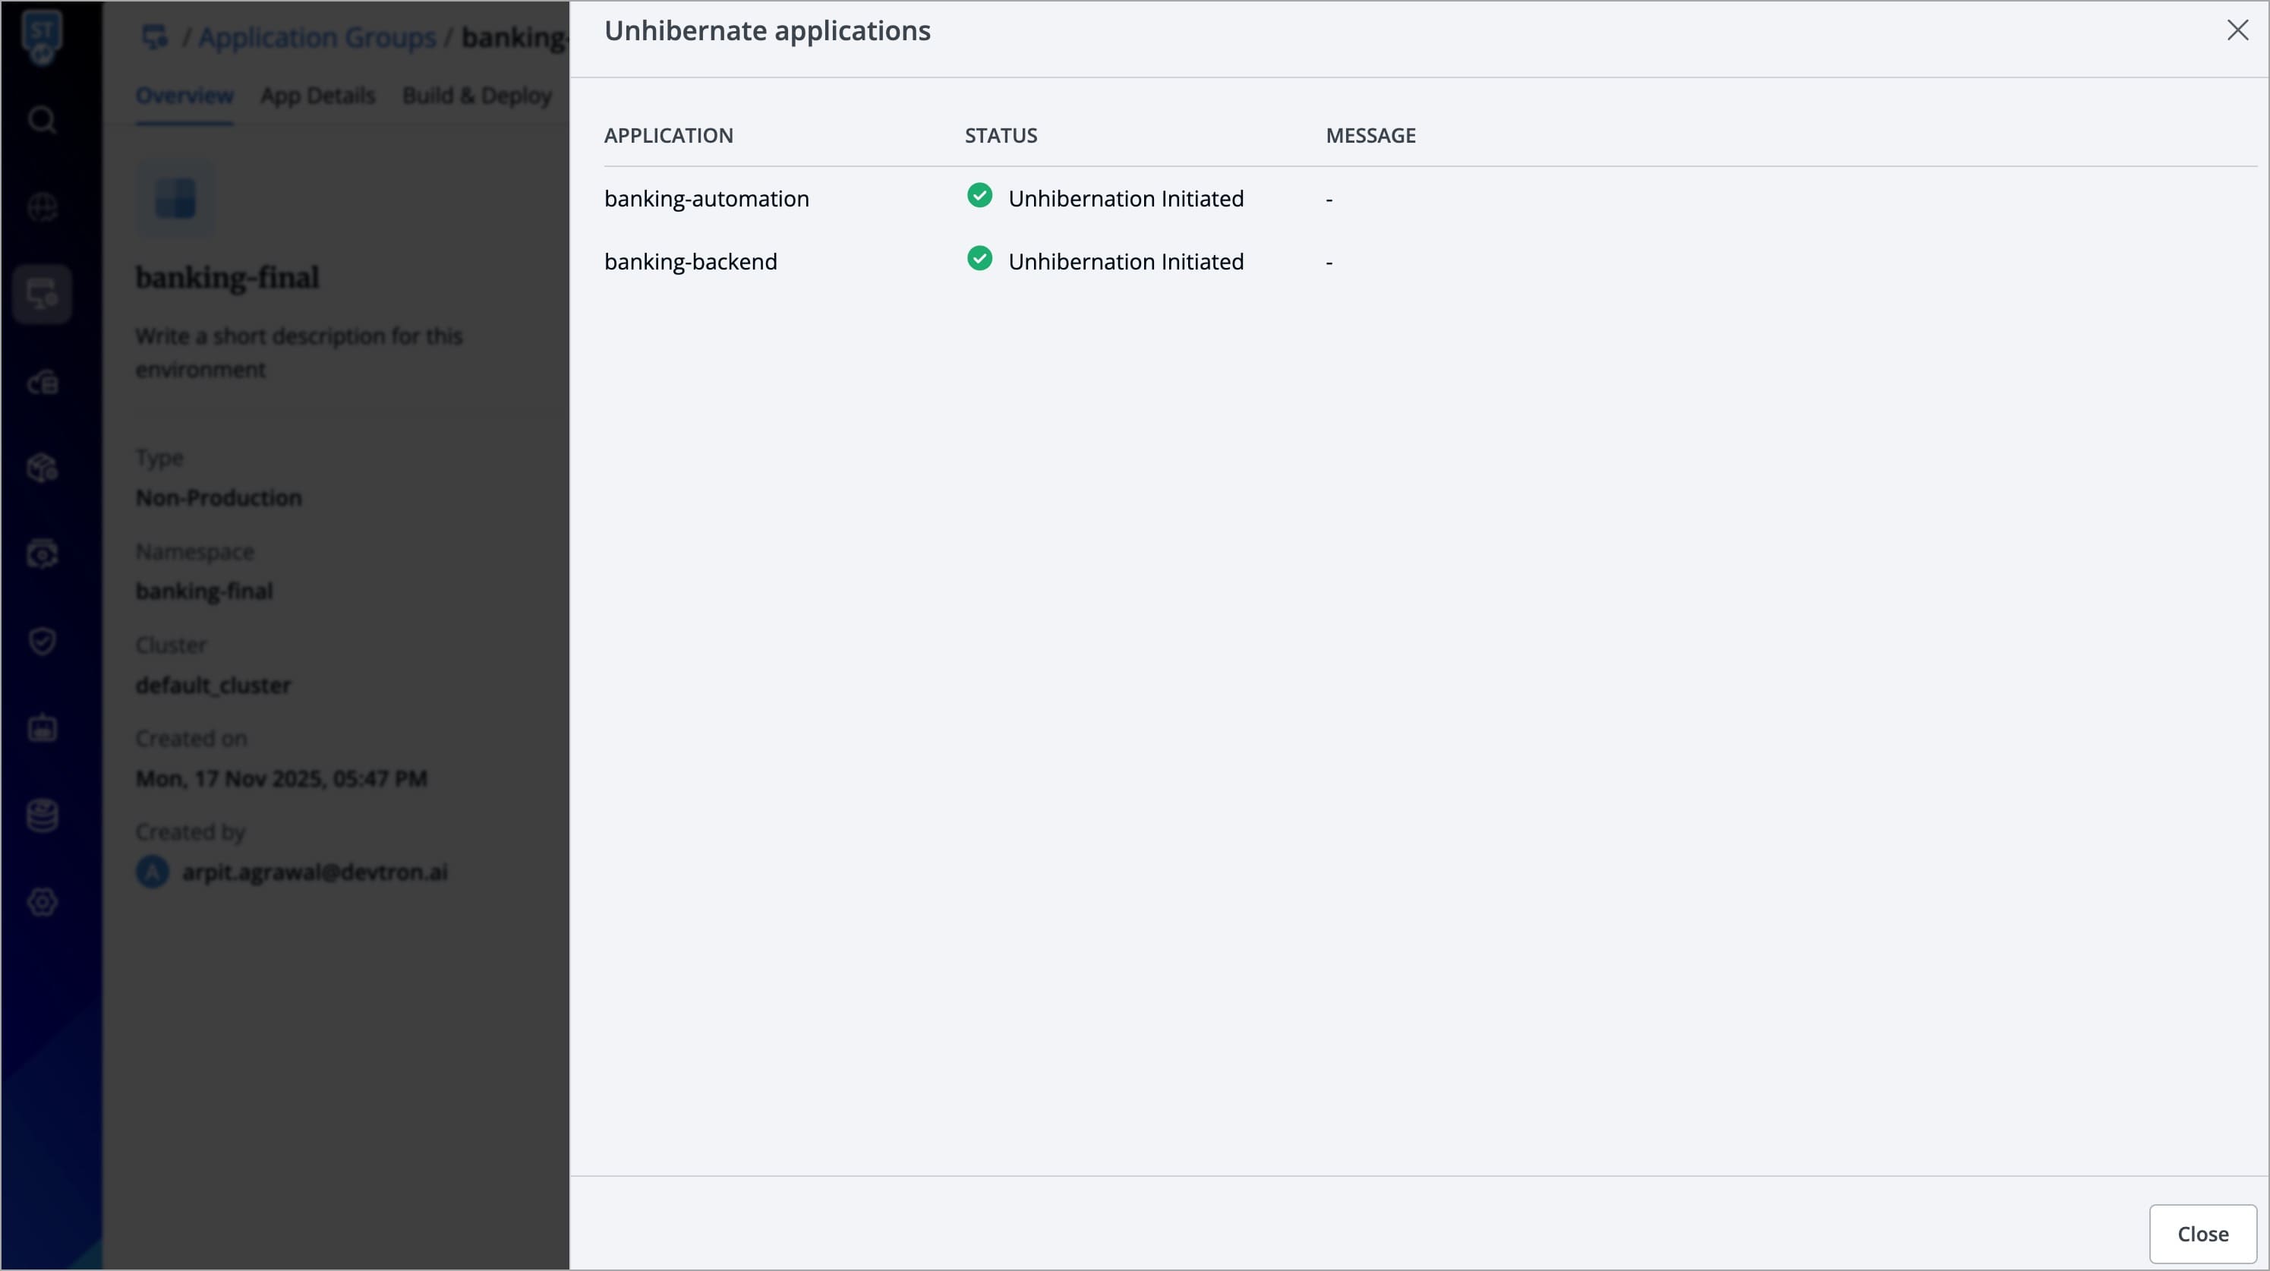Open the robot automation sidebar icon
Screen dimensions: 2270x1271
[43, 728]
